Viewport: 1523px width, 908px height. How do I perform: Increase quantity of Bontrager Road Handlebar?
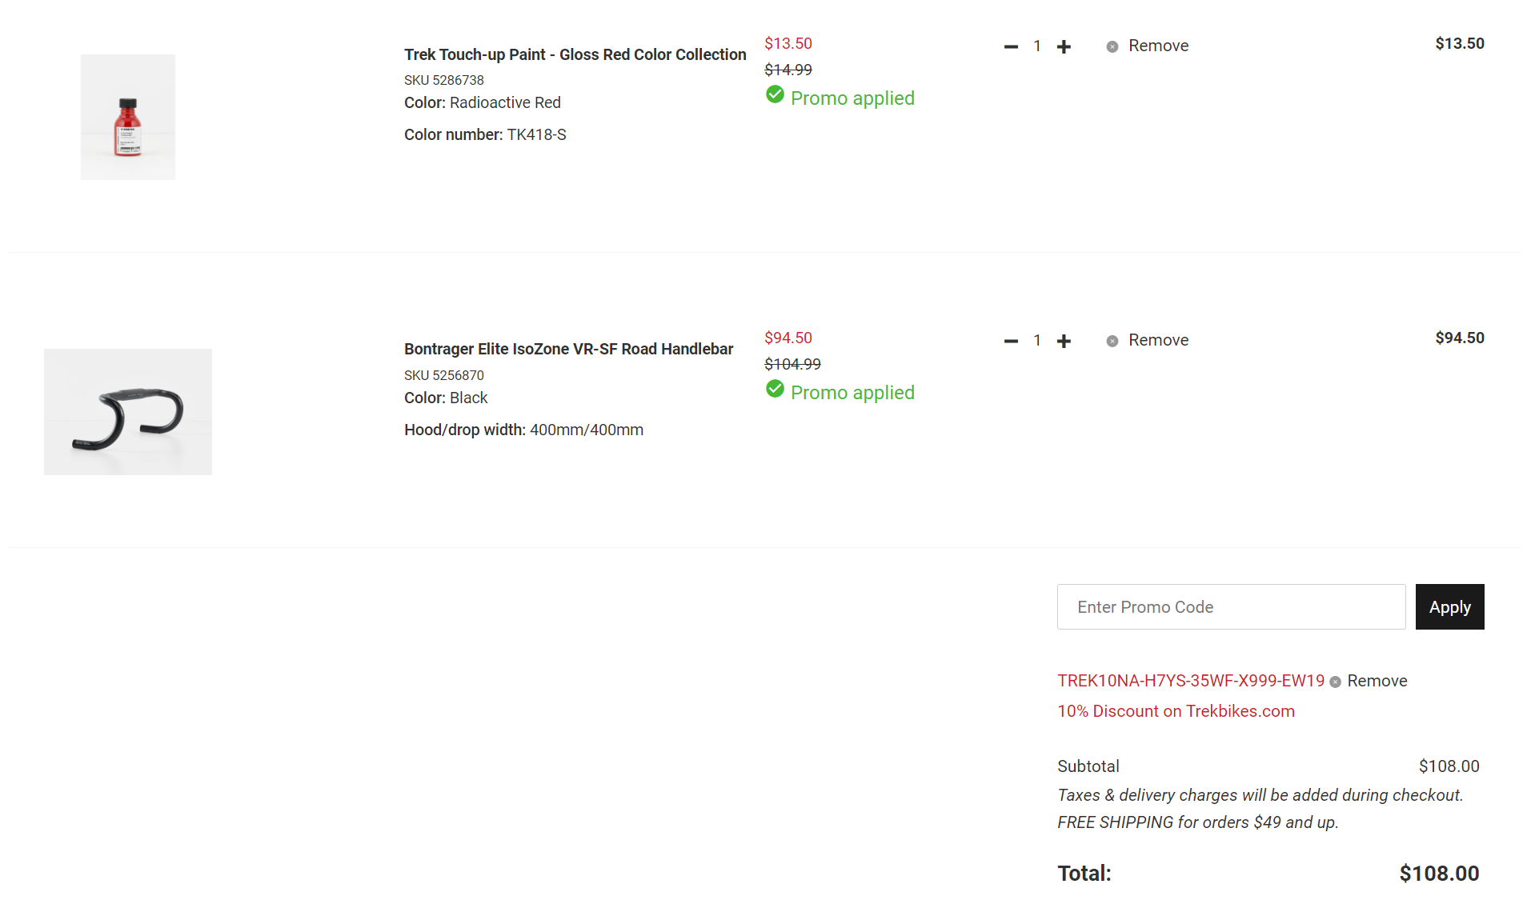pyautogui.click(x=1064, y=342)
